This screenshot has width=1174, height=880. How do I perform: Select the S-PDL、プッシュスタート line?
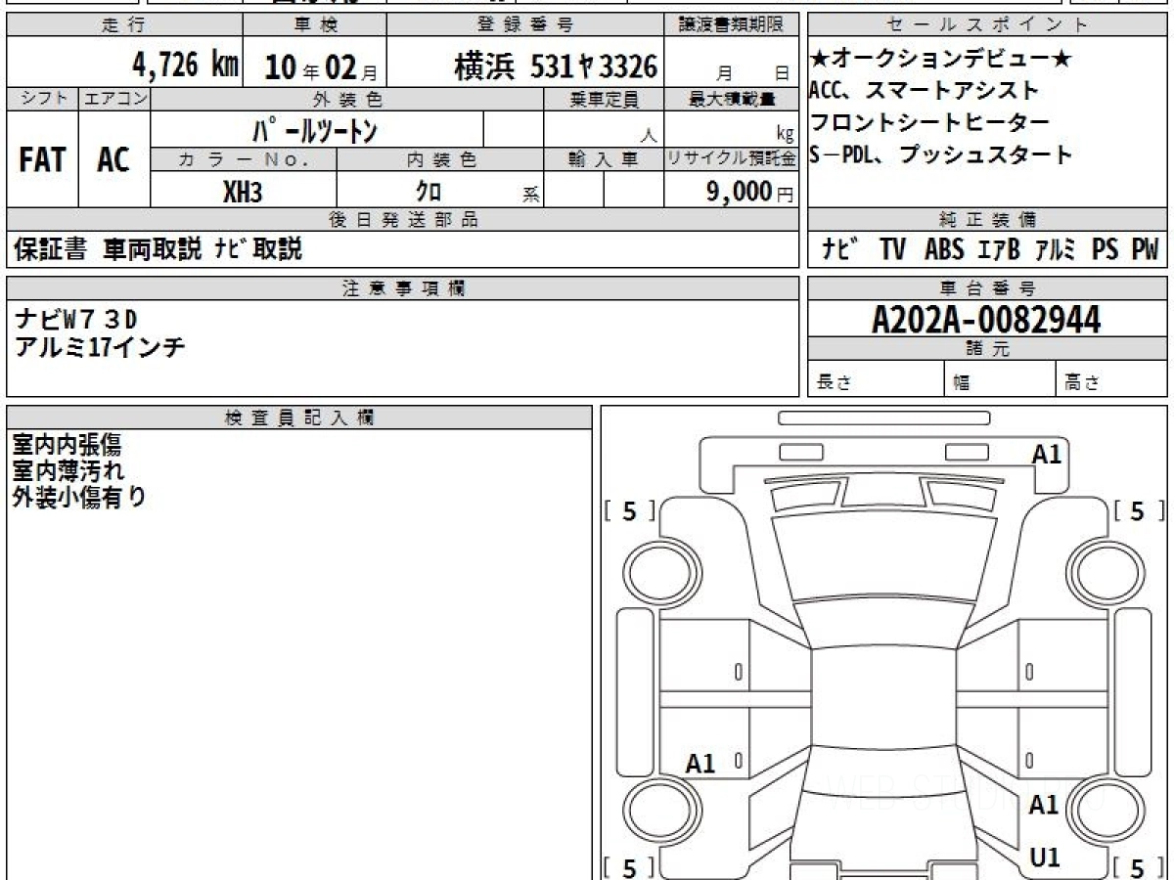(941, 154)
